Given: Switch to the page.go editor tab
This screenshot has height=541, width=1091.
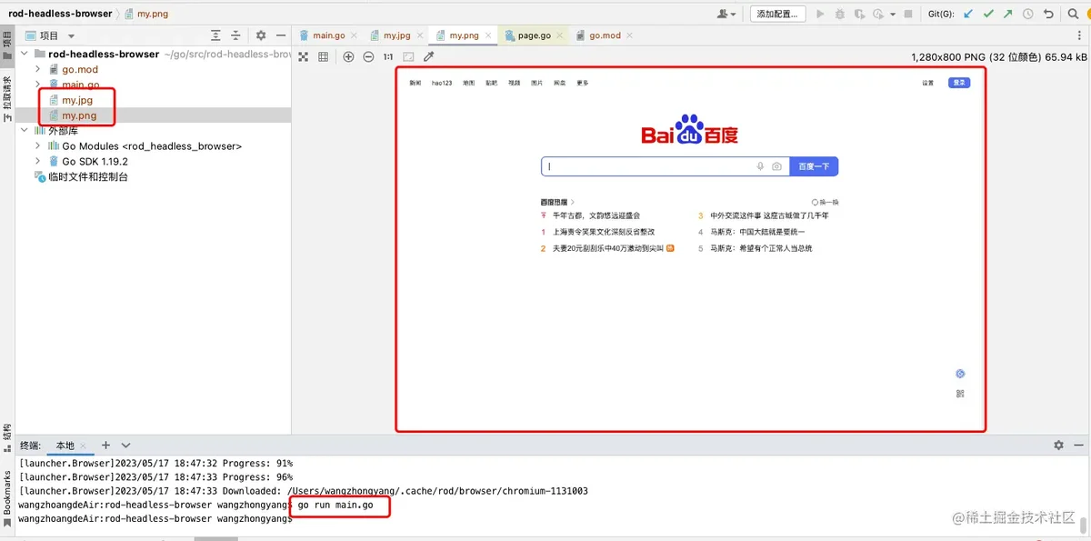Looking at the screenshot, I should [x=535, y=35].
